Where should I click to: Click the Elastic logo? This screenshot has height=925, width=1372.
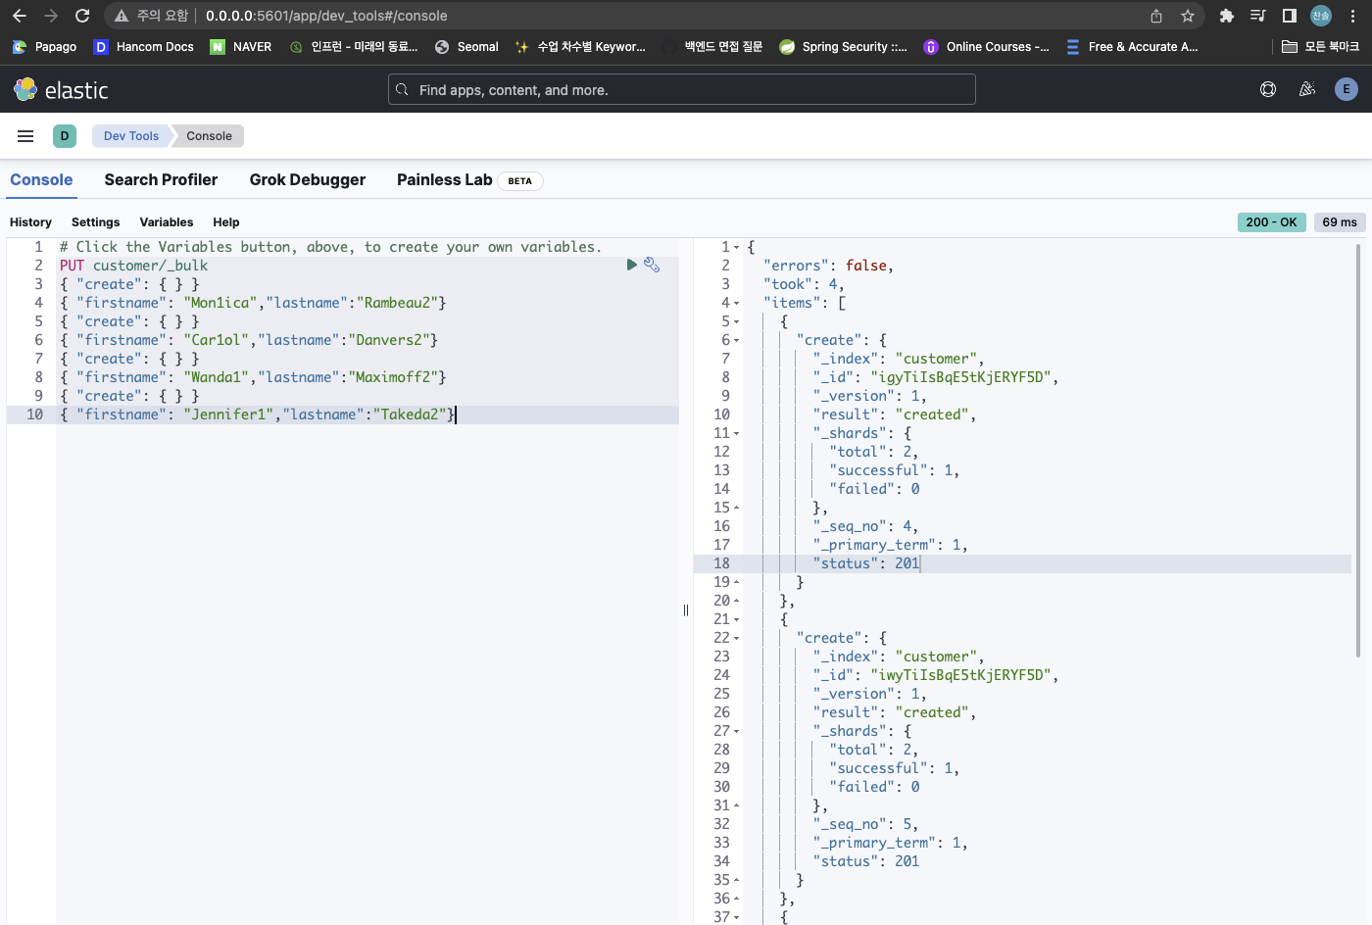point(61,90)
